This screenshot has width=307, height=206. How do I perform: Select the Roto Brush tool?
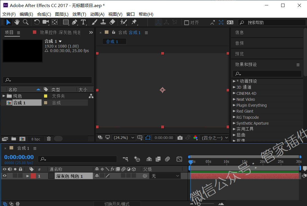coord(124,22)
